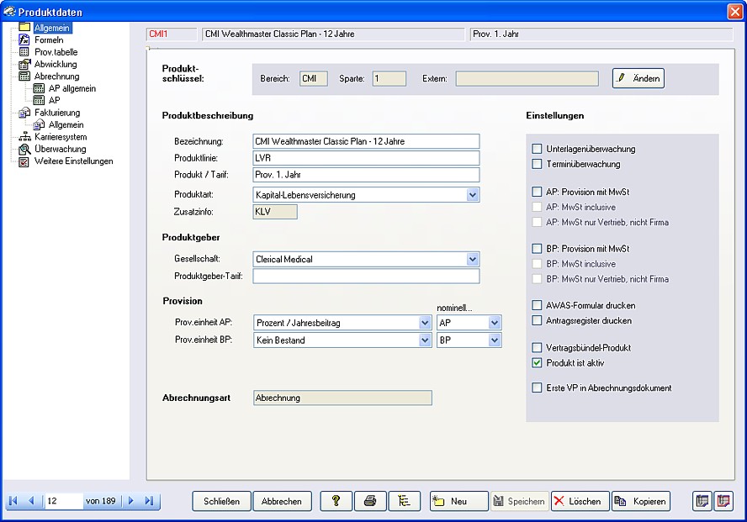Click the help question mark button
Screen dimensions: 747x522
pos(336,501)
